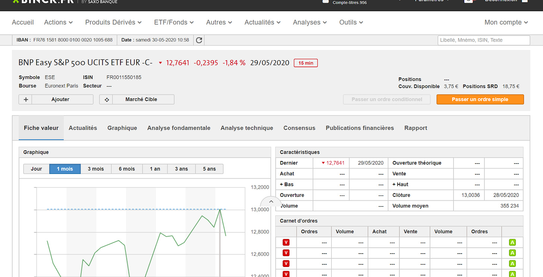
Task: Open the Analyse technique tab
Action: (247, 128)
